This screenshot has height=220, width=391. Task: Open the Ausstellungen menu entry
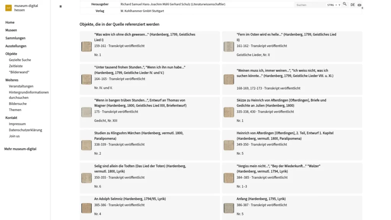16,46
